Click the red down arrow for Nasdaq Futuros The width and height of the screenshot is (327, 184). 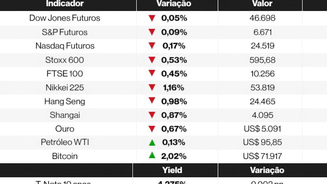152,46
